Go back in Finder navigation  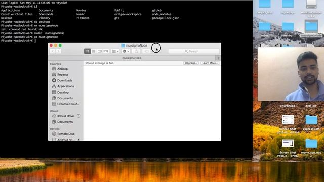click(x=53, y=51)
